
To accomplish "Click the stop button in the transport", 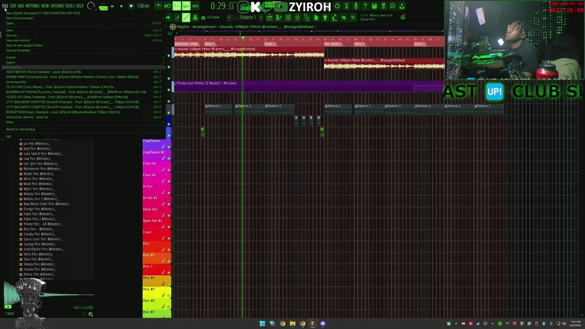I will click(x=121, y=6).
